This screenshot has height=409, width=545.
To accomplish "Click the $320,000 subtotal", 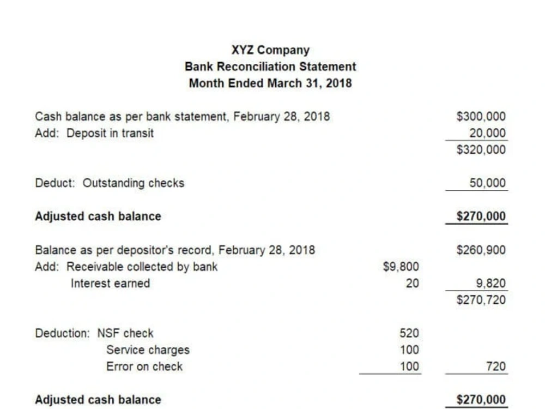I will [481, 149].
